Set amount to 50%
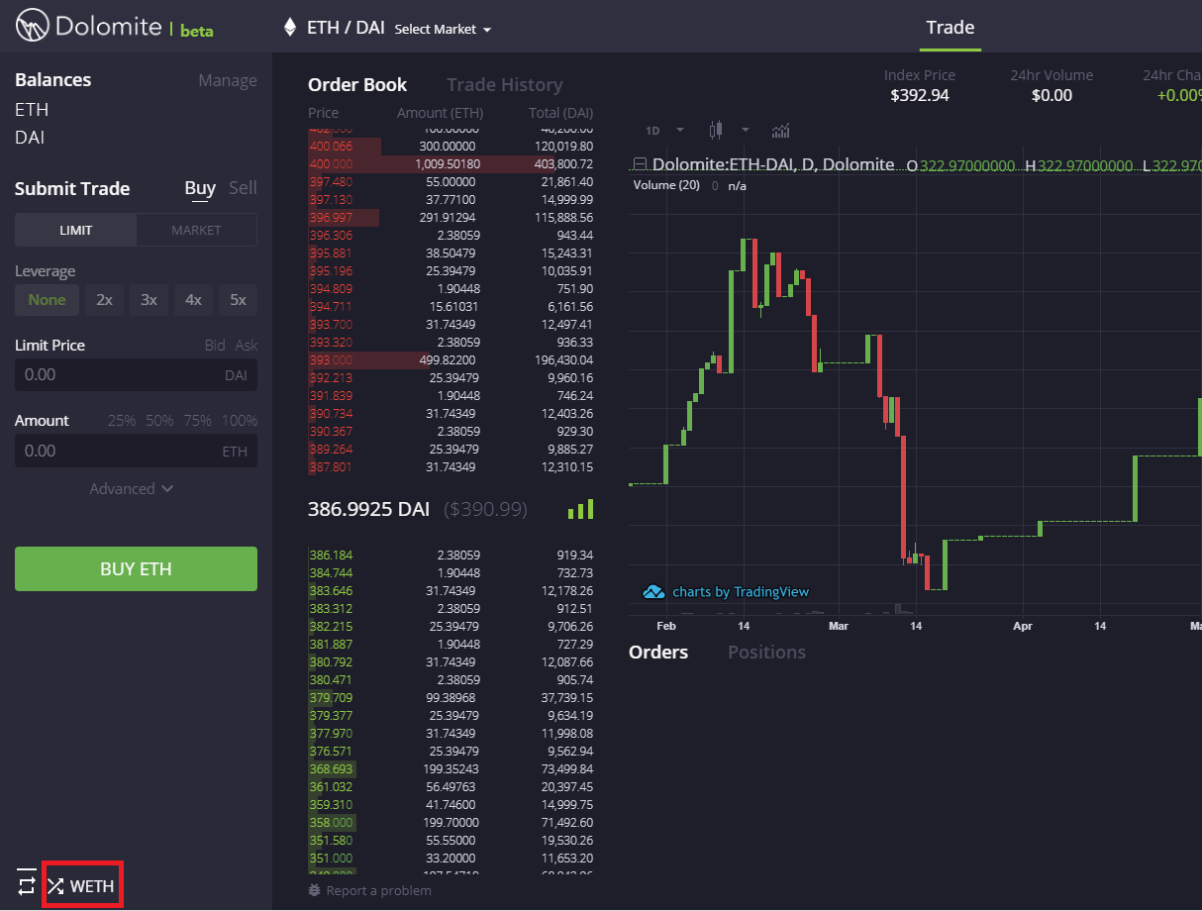The image size is (1202, 911). point(159,420)
